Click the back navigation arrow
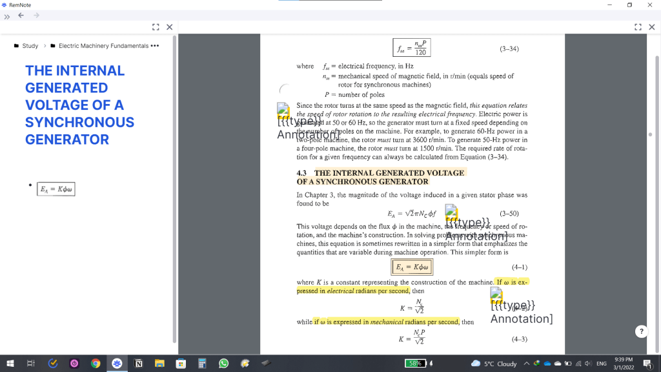 (x=20, y=17)
